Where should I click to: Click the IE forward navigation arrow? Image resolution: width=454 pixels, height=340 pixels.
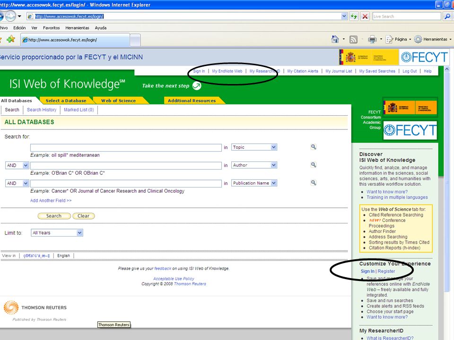(10, 16)
